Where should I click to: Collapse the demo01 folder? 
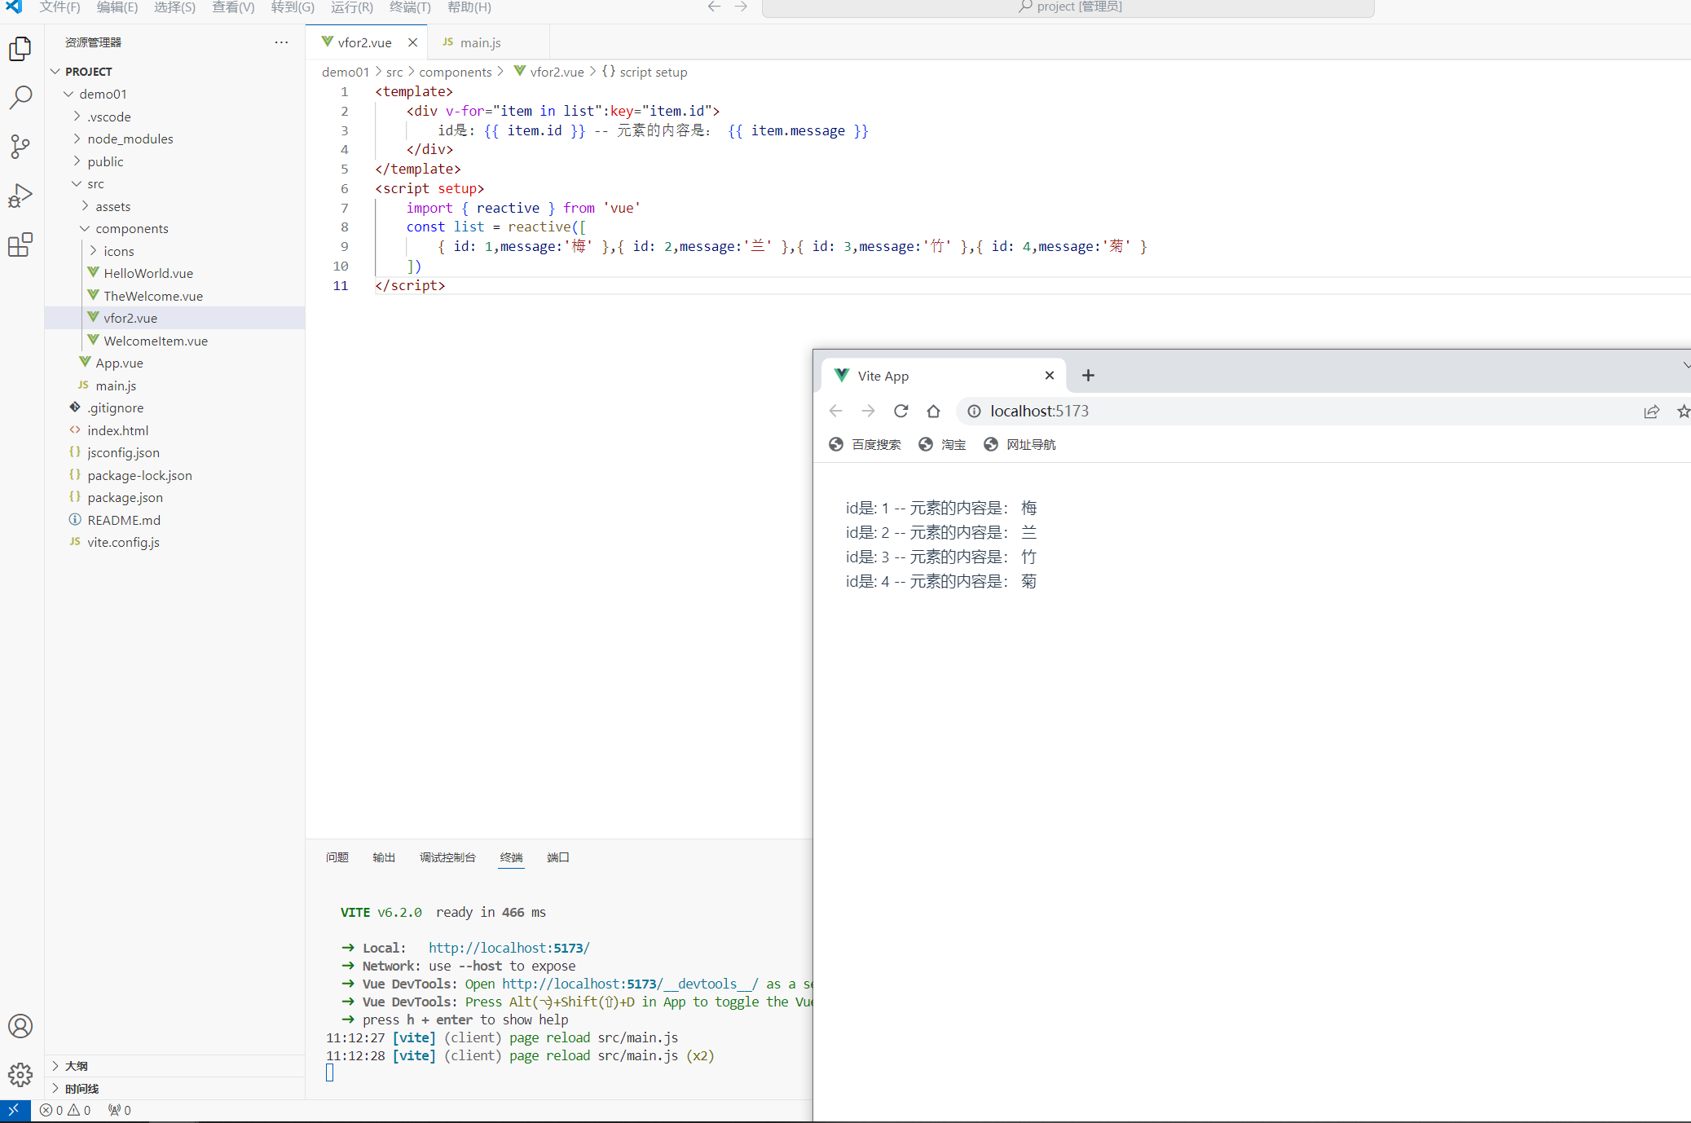pyautogui.click(x=68, y=95)
